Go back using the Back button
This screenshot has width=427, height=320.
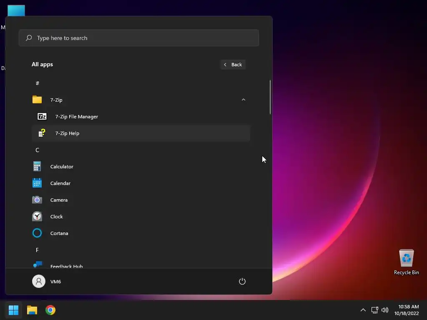(x=233, y=65)
